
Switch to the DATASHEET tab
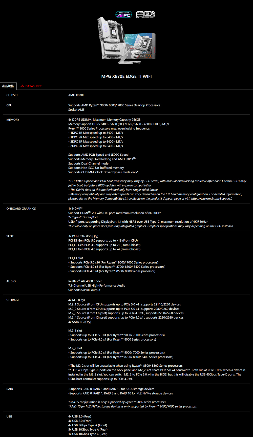click(x=33, y=86)
